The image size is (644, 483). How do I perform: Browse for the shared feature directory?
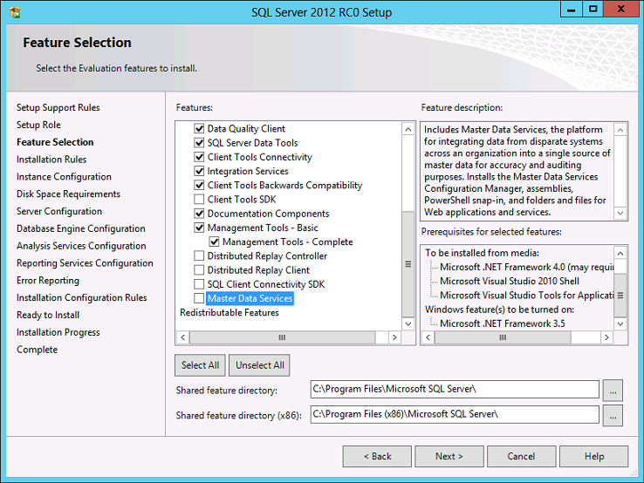point(613,390)
